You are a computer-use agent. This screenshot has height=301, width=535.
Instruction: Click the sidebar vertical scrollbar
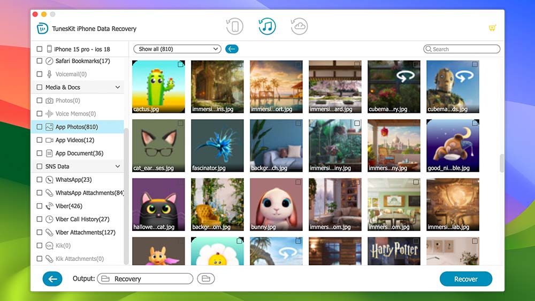(126, 196)
